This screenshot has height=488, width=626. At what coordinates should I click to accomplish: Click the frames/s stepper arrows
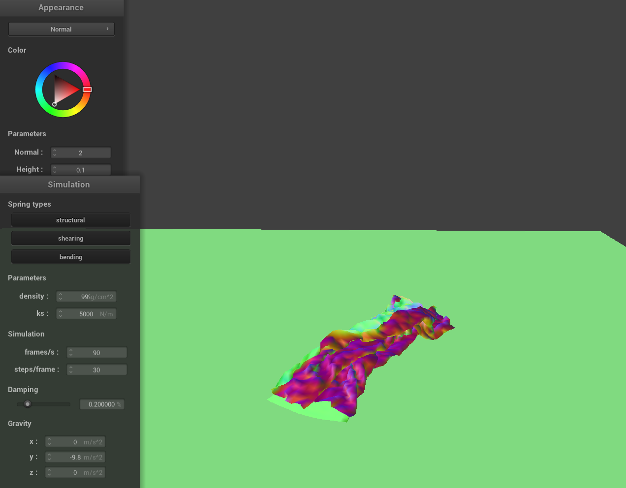coord(71,353)
